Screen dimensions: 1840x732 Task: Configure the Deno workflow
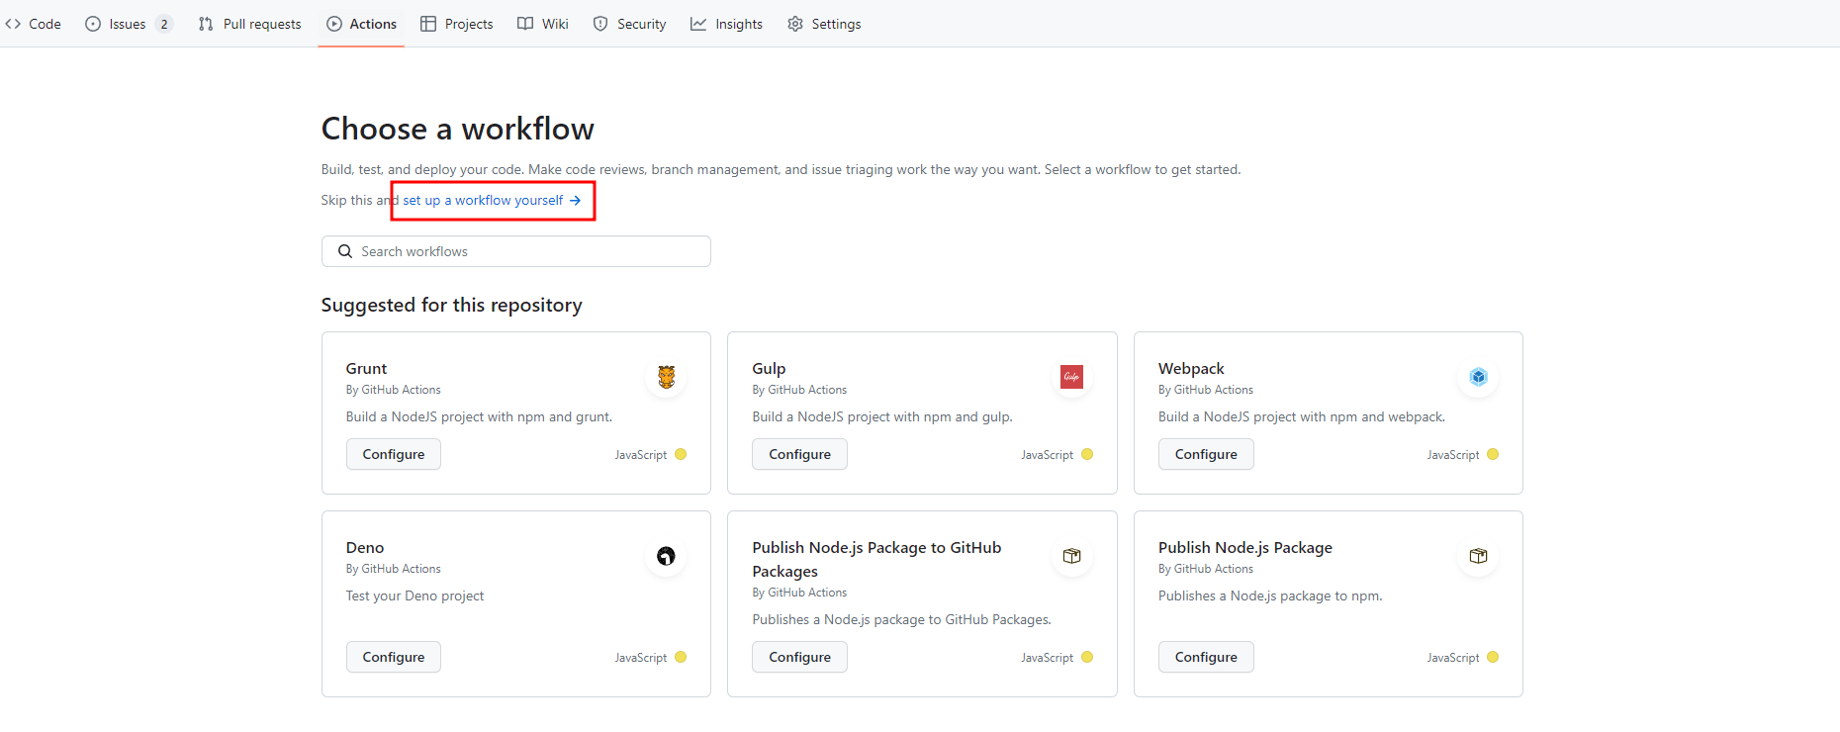click(394, 657)
